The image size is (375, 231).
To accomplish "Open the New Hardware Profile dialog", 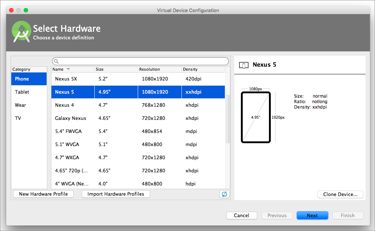I will 43,194.
